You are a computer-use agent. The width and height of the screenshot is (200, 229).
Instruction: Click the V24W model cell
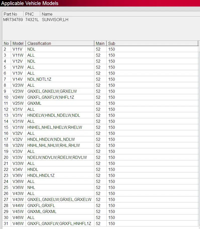click(x=18, y=97)
